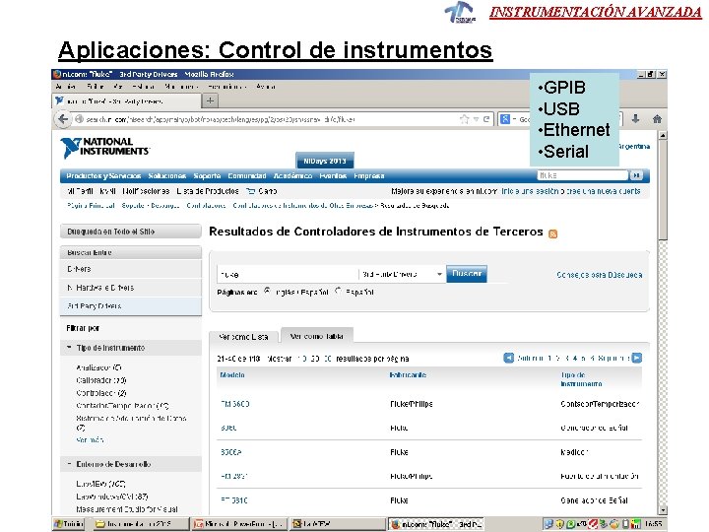Screen dimensions: 709x532
Task: Open Productos y Servicios navigation item
Action: pos(103,176)
